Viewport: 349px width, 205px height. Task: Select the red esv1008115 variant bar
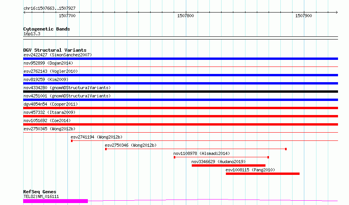(263, 174)
